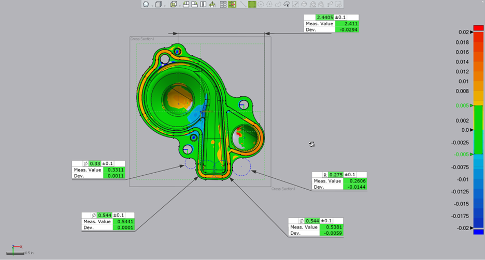
Task: Click the white cube view icon
Action: 159,4
